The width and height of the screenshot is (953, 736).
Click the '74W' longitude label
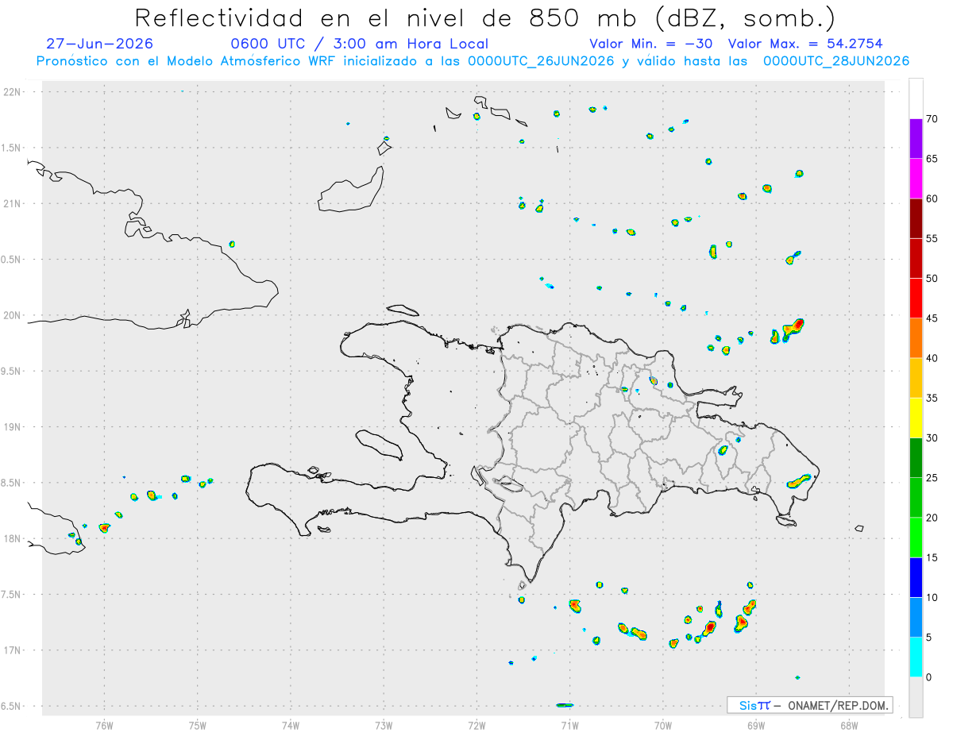291,725
